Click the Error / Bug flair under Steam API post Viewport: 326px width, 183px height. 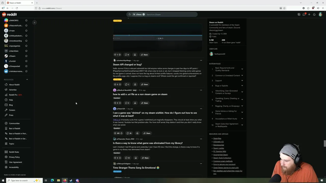(117, 79)
